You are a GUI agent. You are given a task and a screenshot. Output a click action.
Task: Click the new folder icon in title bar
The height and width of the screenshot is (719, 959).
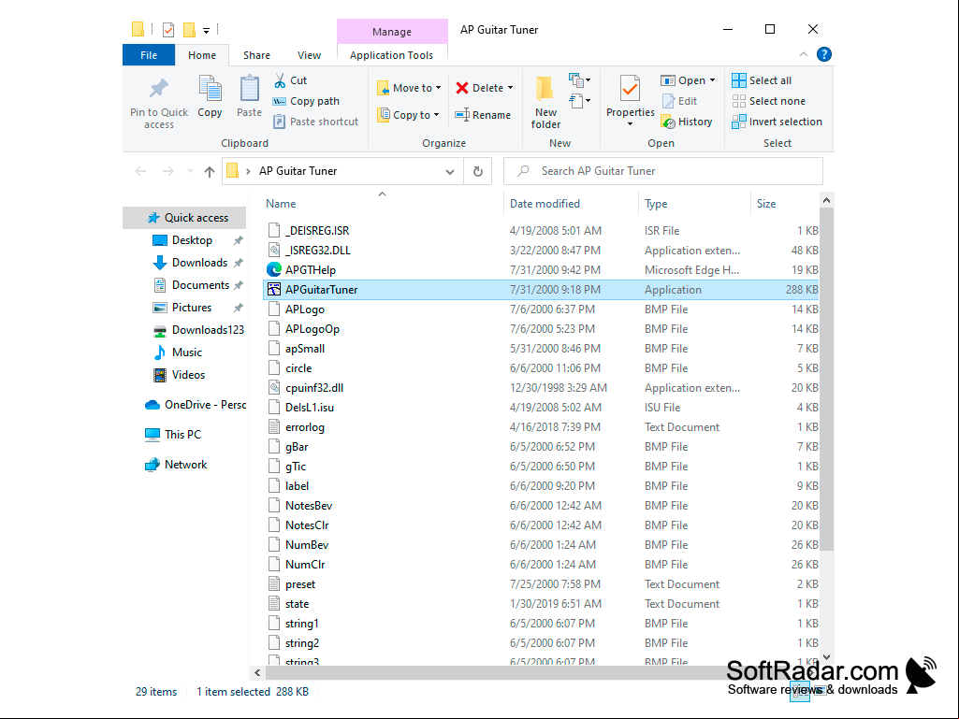190,29
